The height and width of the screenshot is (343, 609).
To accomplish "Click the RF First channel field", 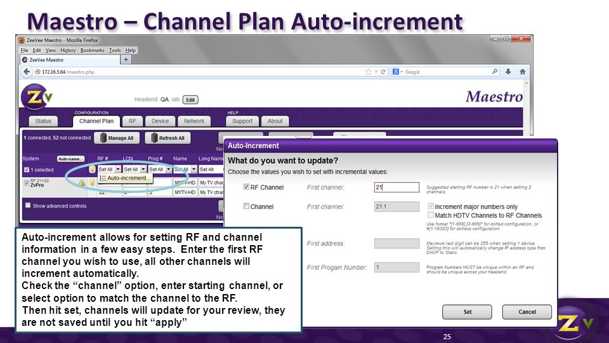I will point(396,187).
